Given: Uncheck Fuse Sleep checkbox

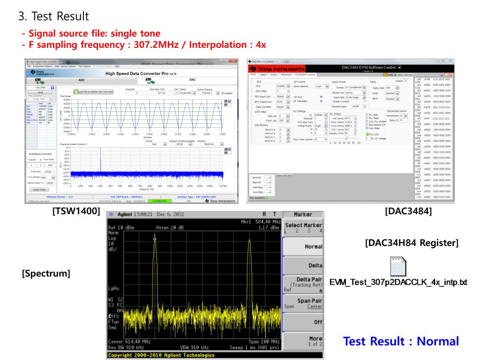Looking at the screenshot, I should [367, 128].
